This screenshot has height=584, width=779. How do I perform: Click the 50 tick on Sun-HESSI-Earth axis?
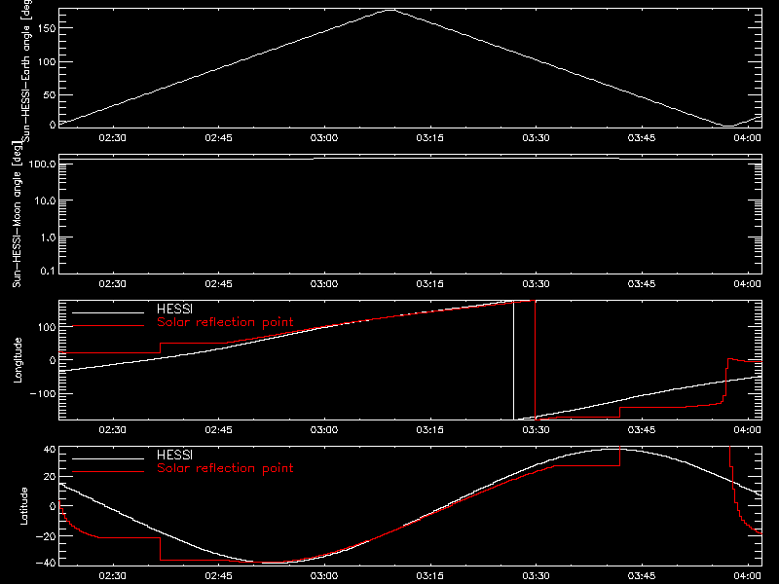pos(50,94)
